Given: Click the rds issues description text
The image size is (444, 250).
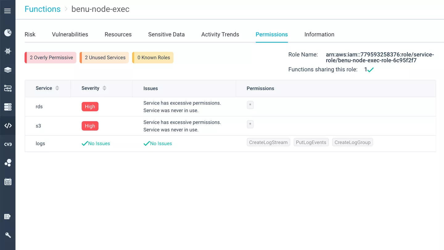Looking at the screenshot, I should (182, 107).
